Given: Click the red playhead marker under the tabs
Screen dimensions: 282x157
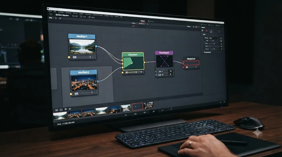Looking at the screenshot, I should [133, 26].
